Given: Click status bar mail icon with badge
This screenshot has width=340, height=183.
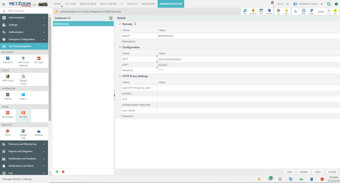Looking at the screenshot, I should coord(270,179).
